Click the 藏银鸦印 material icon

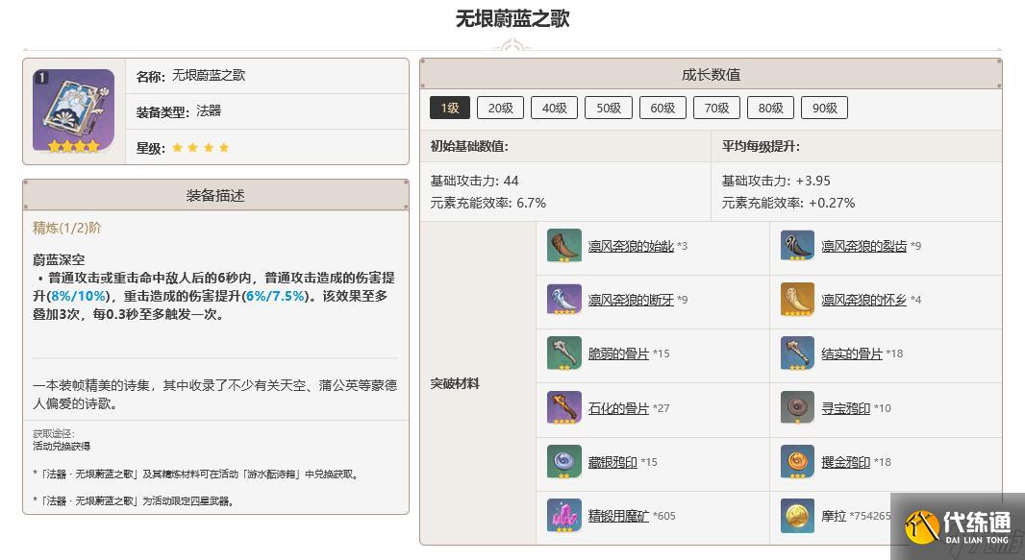[564, 461]
